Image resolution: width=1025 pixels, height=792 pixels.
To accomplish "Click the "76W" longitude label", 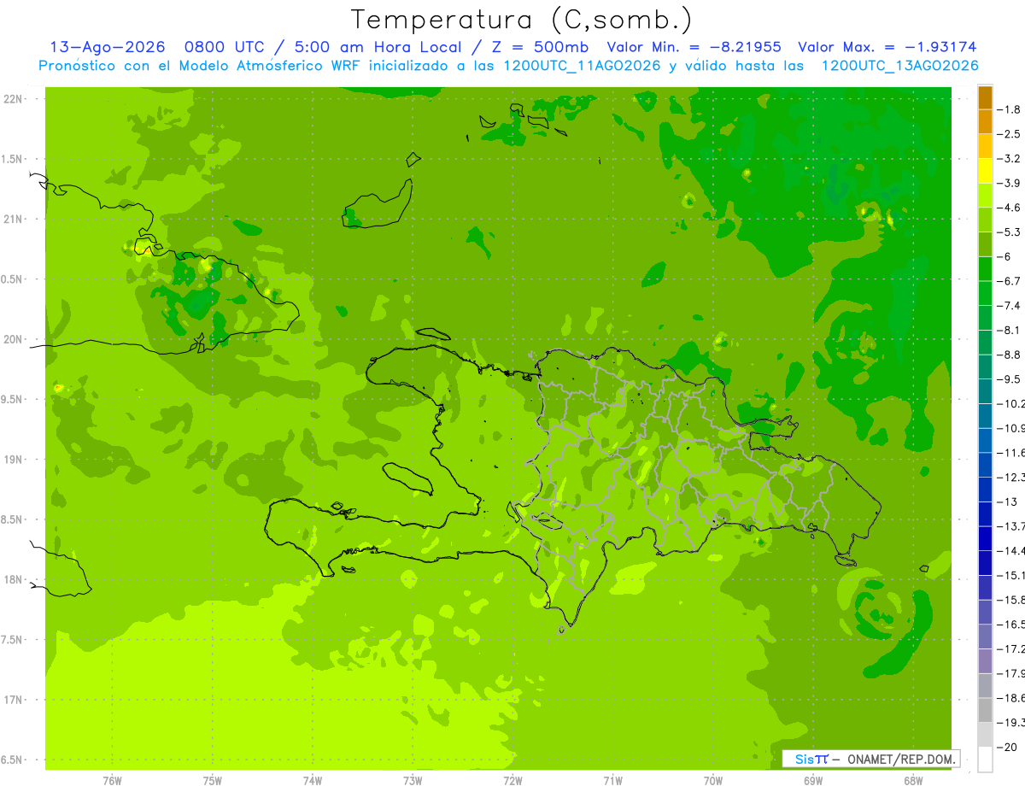I will (x=112, y=781).
